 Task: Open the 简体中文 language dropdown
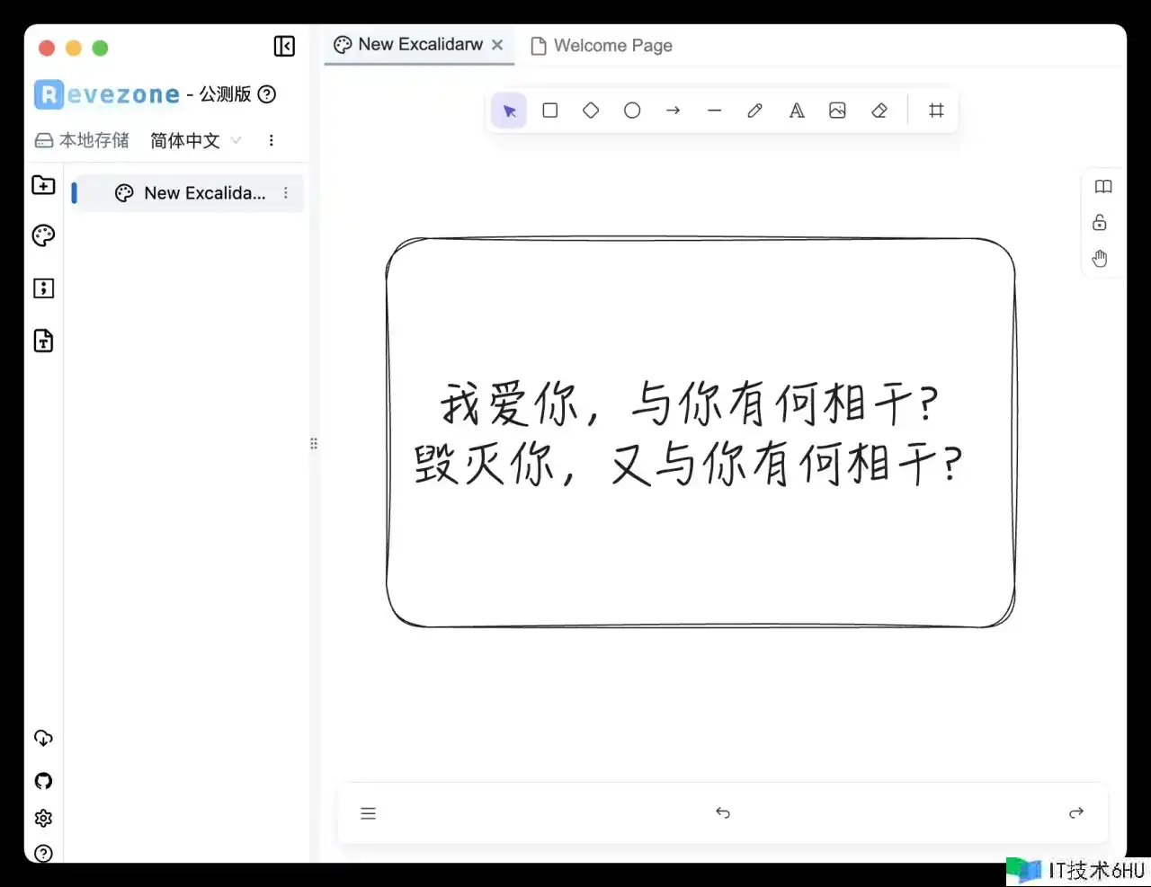tap(195, 140)
